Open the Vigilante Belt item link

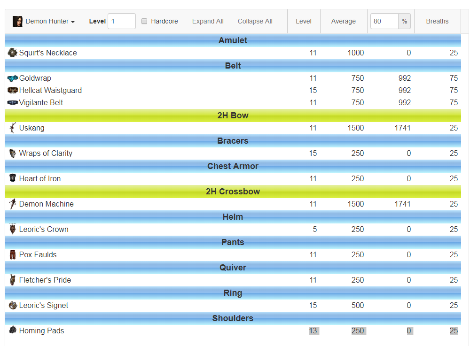pyautogui.click(x=41, y=103)
